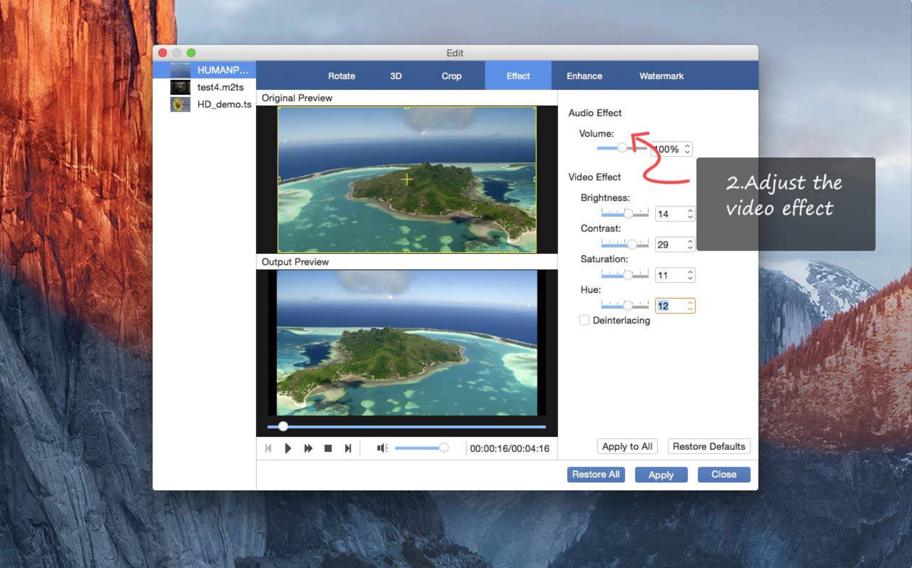Click the next frame icon

click(x=348, y=448)
